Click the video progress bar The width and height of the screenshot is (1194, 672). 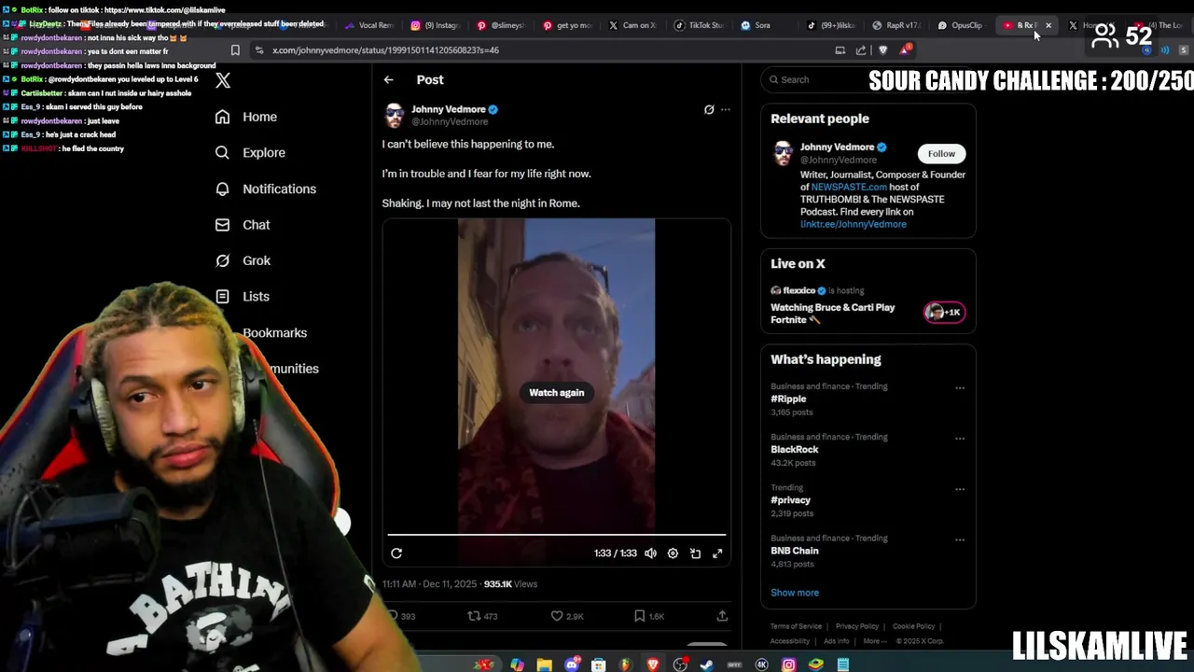pyautogui.click(x=557, y=535)
